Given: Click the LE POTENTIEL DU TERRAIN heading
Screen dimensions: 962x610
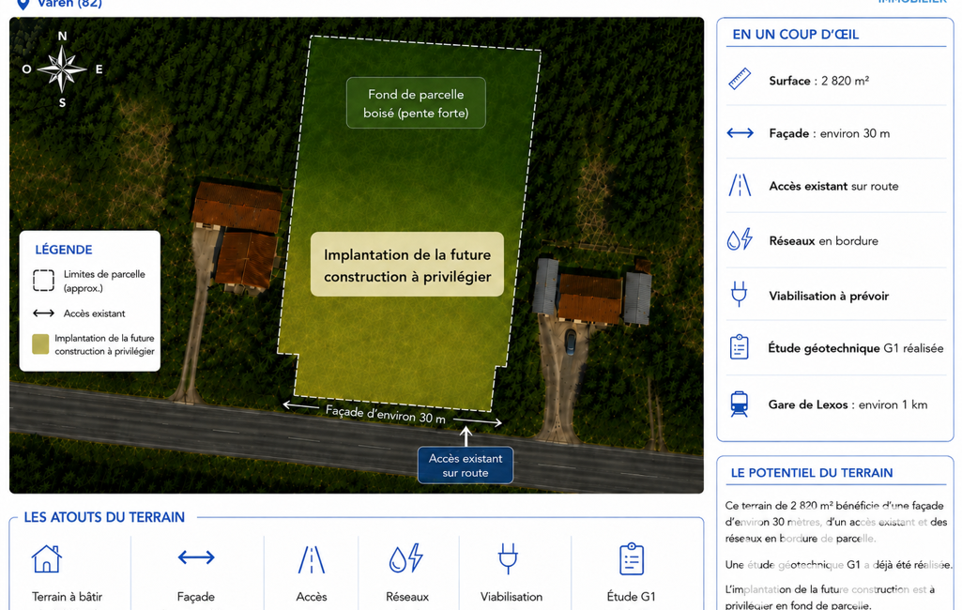Looking at the screenshot, I should pos(812,473).
